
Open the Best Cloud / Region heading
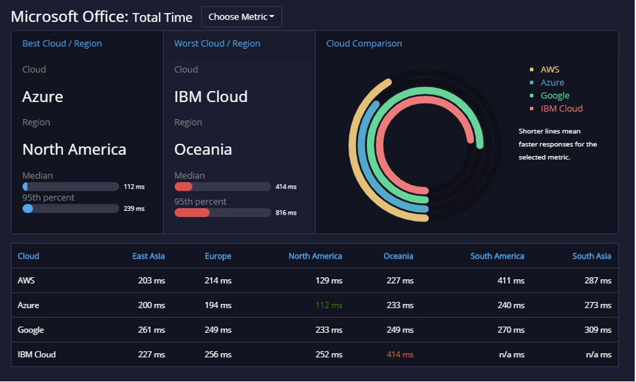(x=62, y=44)
